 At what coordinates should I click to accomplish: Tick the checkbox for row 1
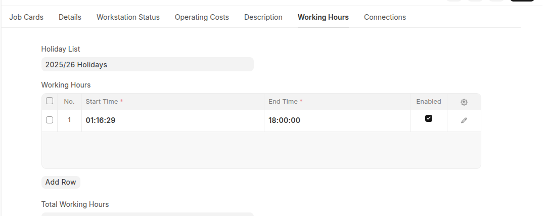[50, 120]
